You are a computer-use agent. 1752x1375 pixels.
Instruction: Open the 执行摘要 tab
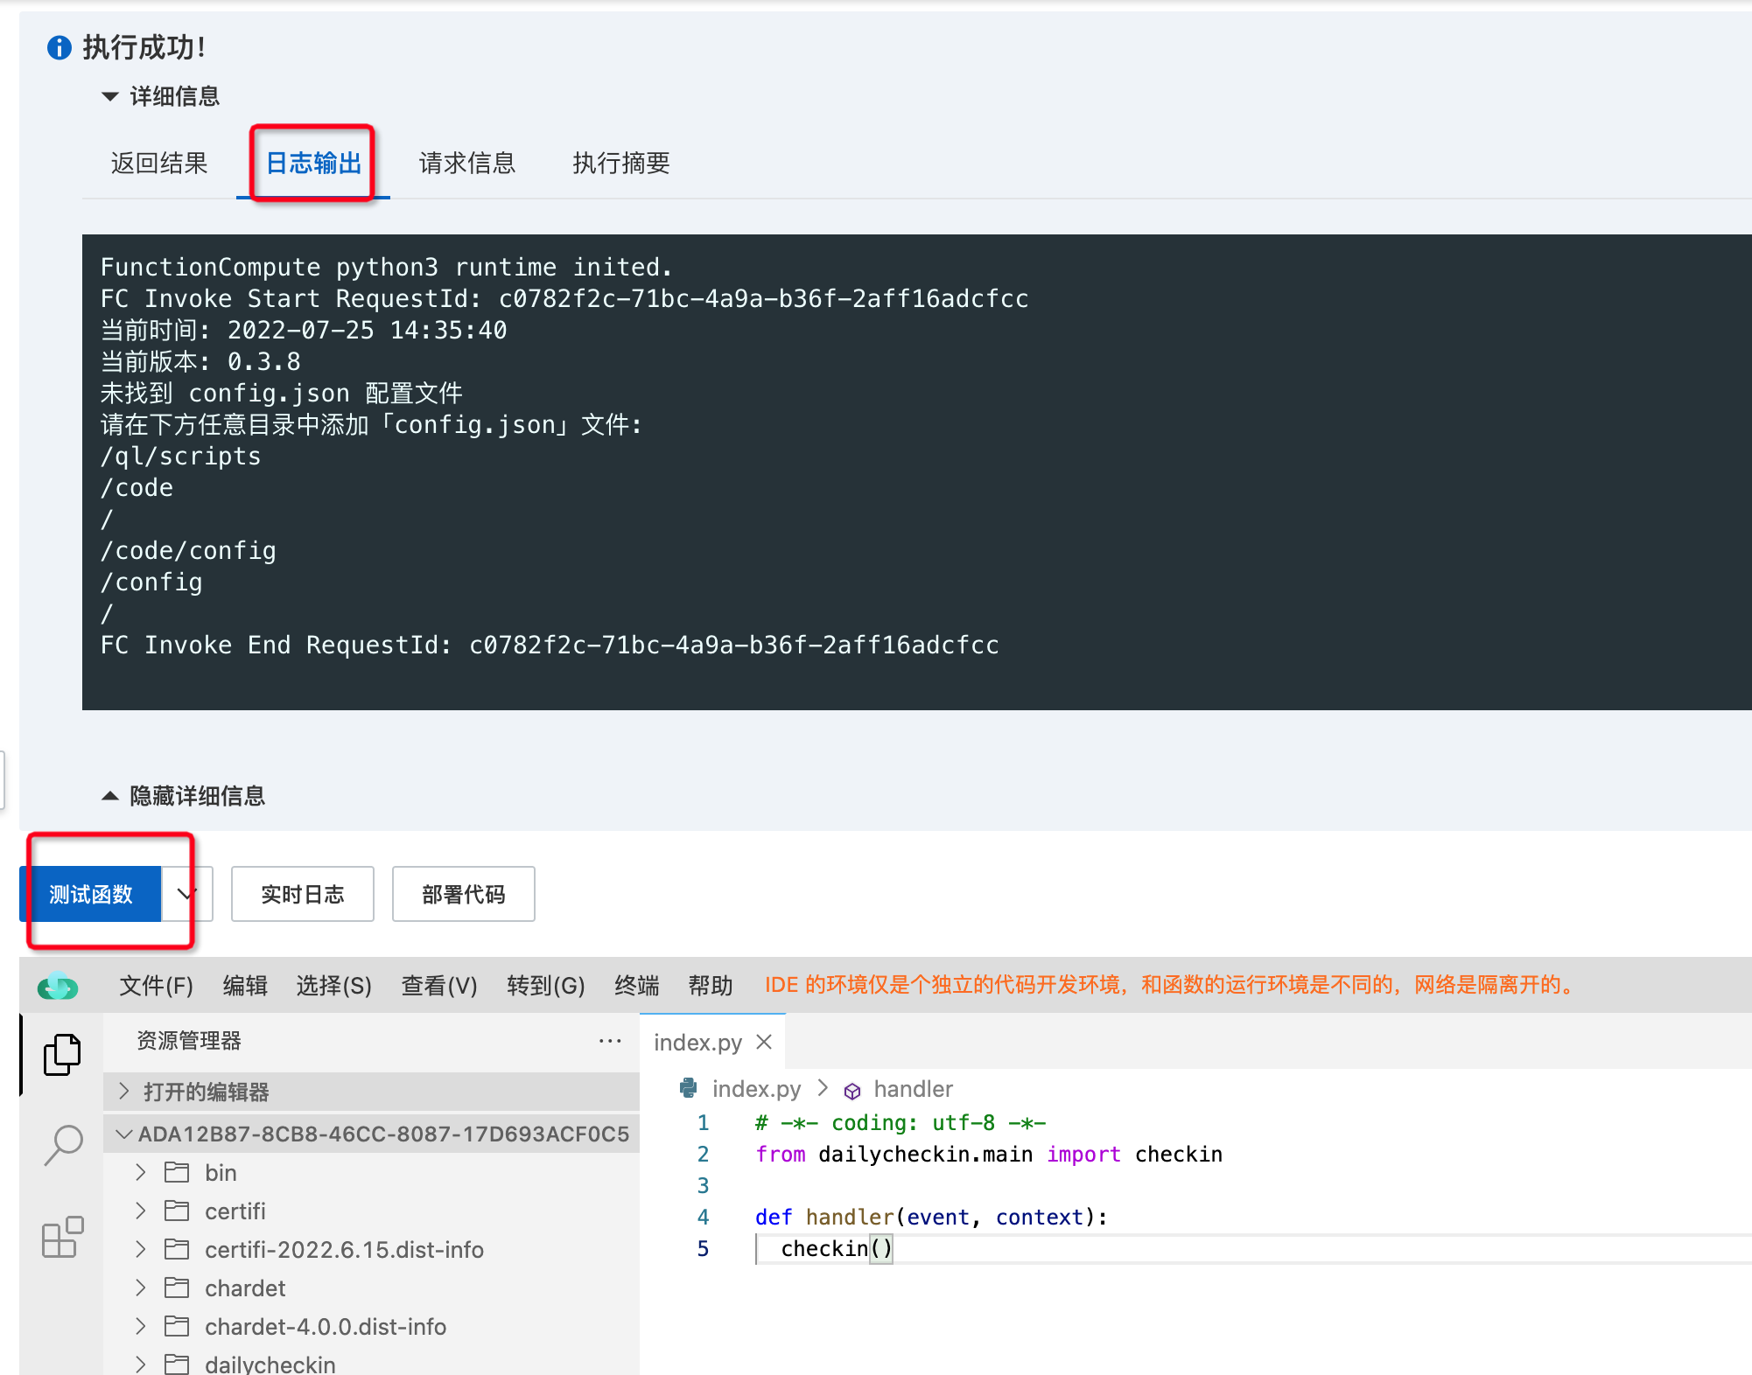621,163
